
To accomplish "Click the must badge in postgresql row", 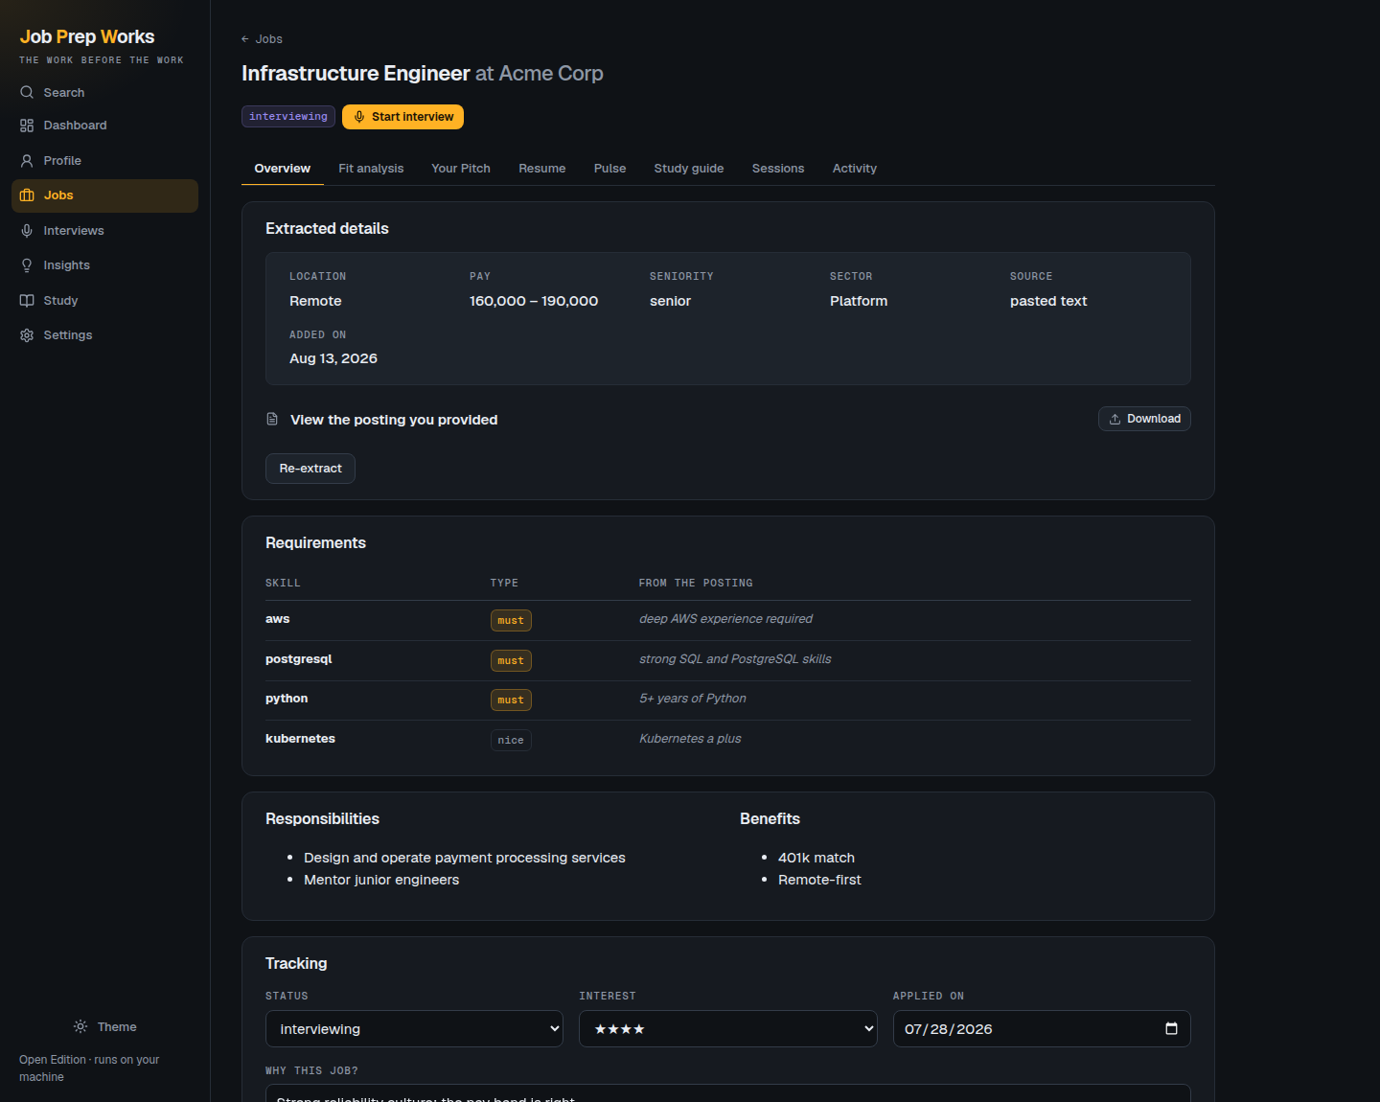I will pos(511,661).
